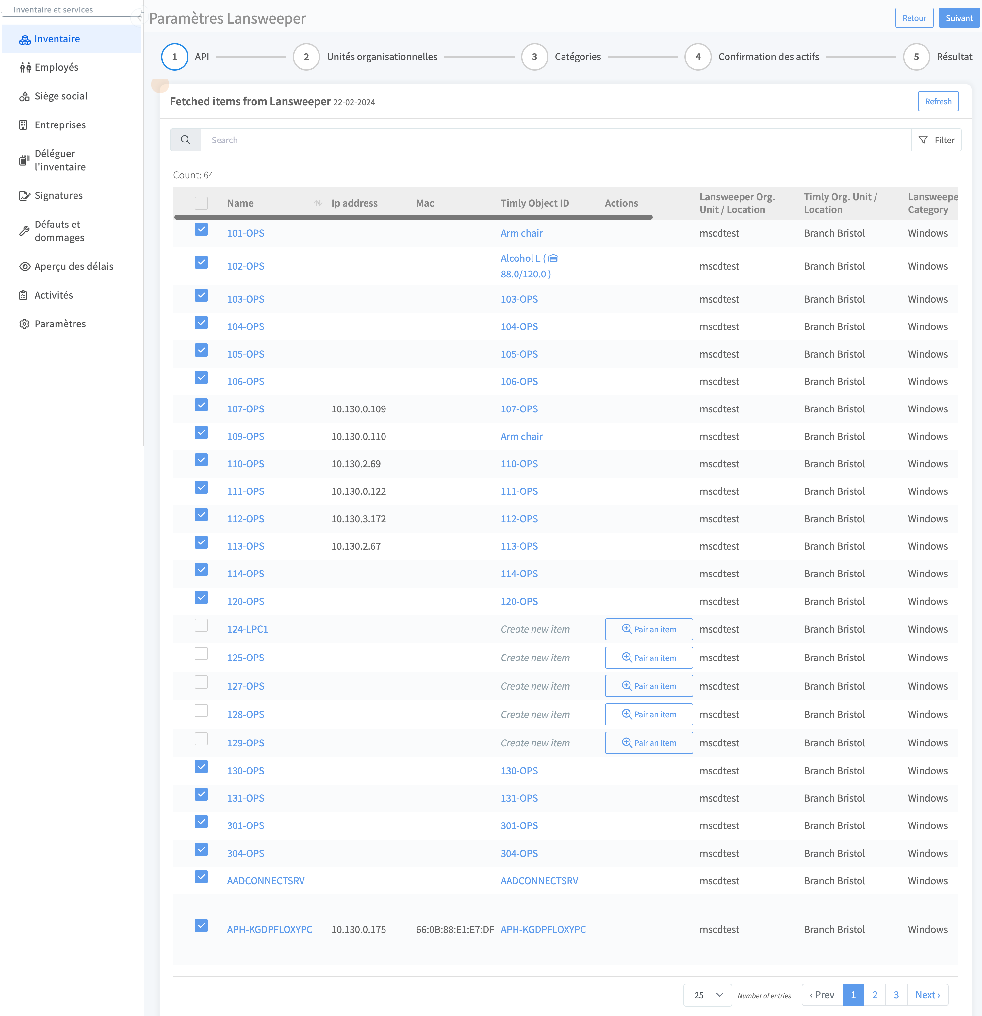Click Pair an item for 129-OPS

click(649, 743)
